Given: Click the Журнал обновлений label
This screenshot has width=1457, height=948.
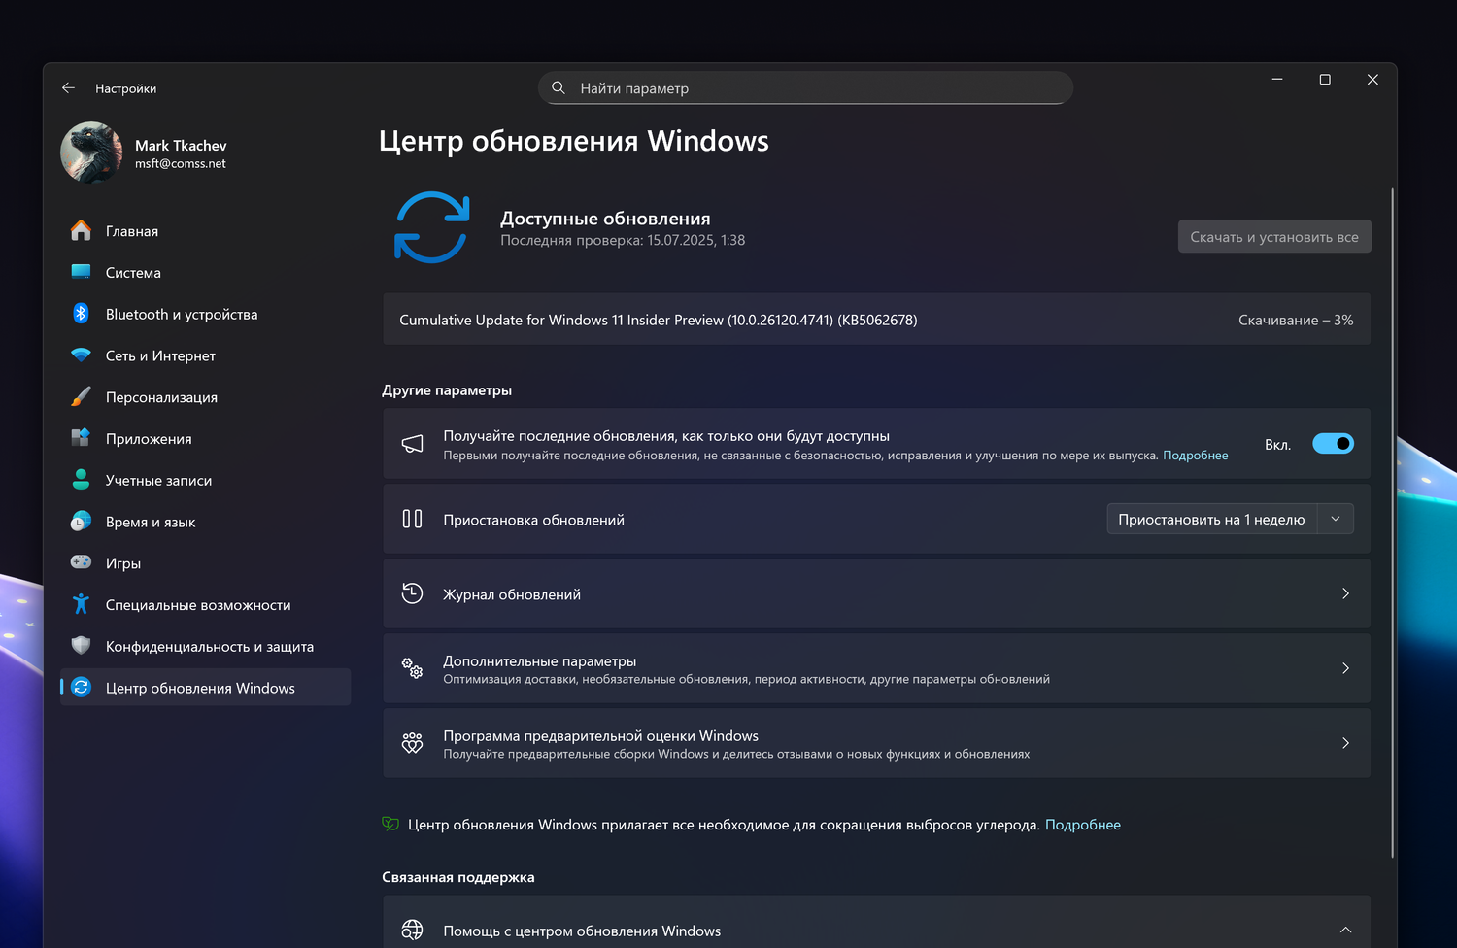Looking at the screenshot, I should click(512, 594).
